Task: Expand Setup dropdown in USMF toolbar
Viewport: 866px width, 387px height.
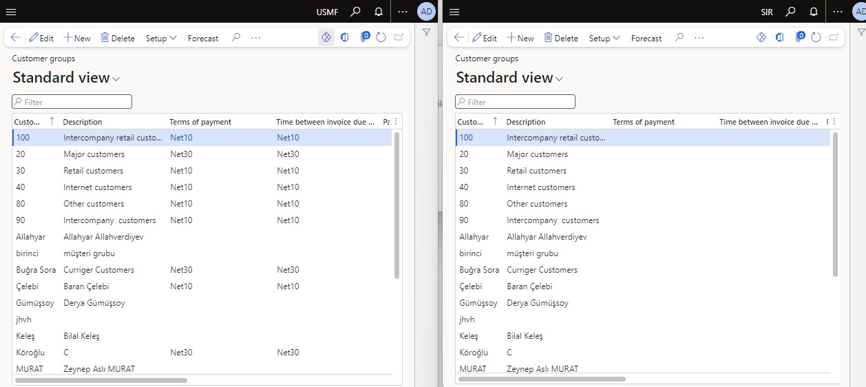Action: [161, 38]
